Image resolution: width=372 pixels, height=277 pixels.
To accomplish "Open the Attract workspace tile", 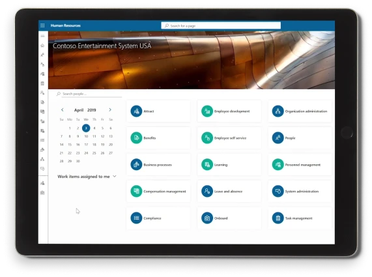I will (158, 111).
